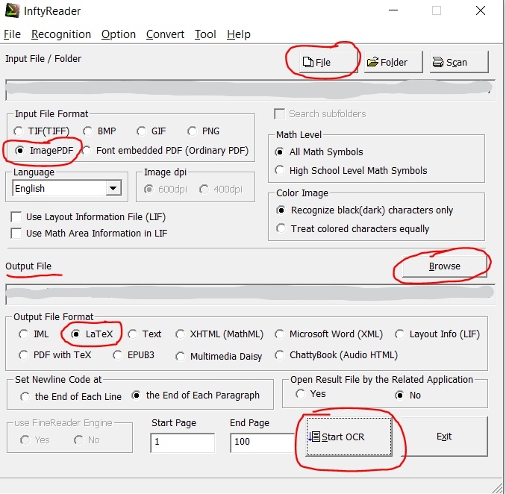Click the Start Page field
Image resolution: width=506 pixels, height=494 pixels.
click(x=183, y=443)
